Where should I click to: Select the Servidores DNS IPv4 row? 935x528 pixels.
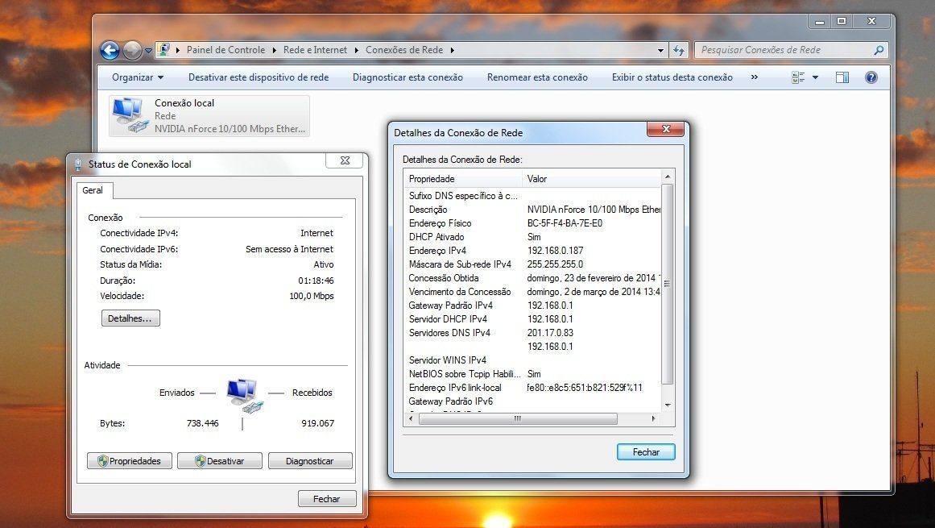(x=532, y=333)
